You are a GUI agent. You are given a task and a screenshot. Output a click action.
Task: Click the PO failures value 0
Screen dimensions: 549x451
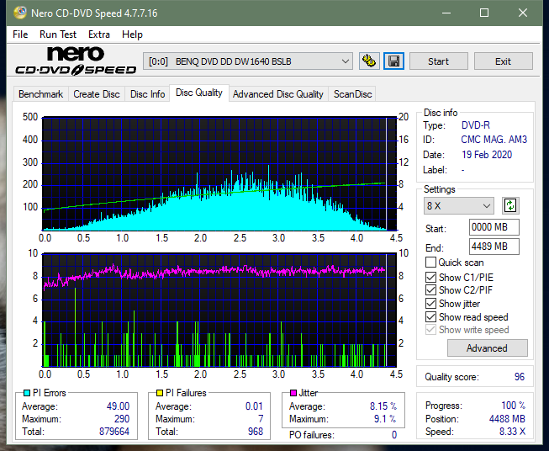[394, 435]
